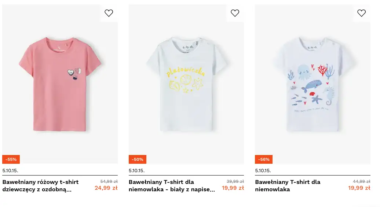Add pink girls' t-shirt to wishlist
Screen dimensions: 380x207
(x=109, y=13)
